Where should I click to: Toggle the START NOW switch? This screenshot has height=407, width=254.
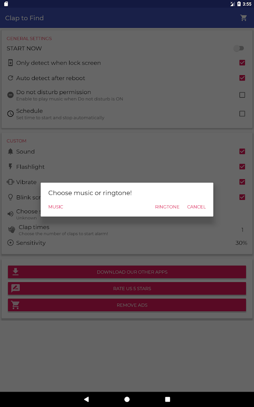[x=239, y=48]
